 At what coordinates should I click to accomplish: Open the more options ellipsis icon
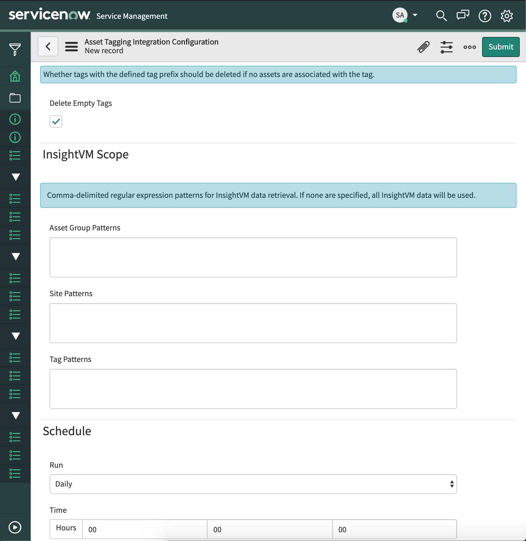pos(470,47)
